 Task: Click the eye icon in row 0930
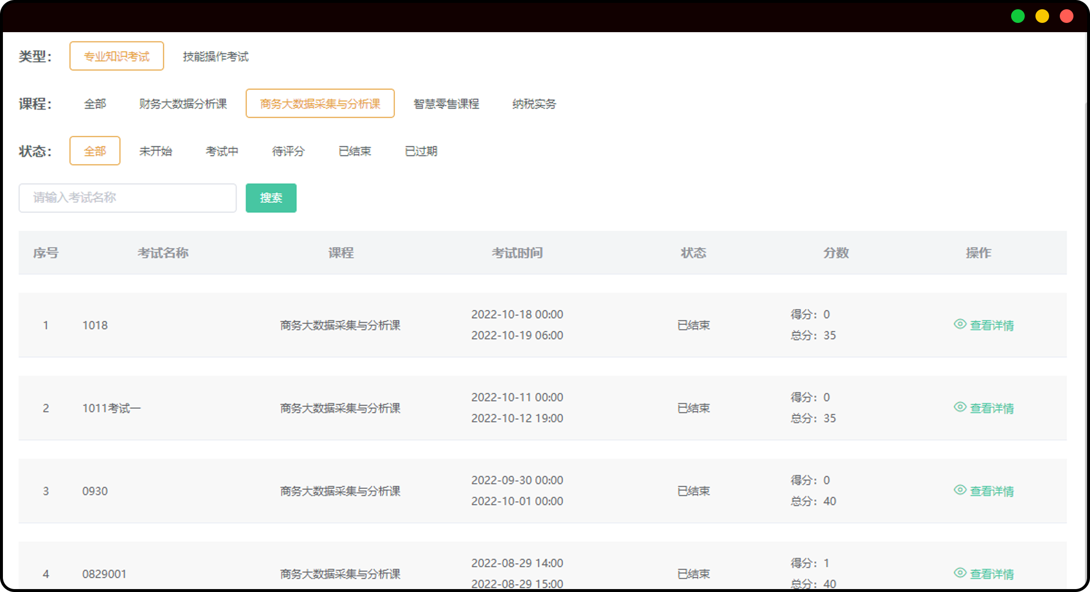[959, 490]
